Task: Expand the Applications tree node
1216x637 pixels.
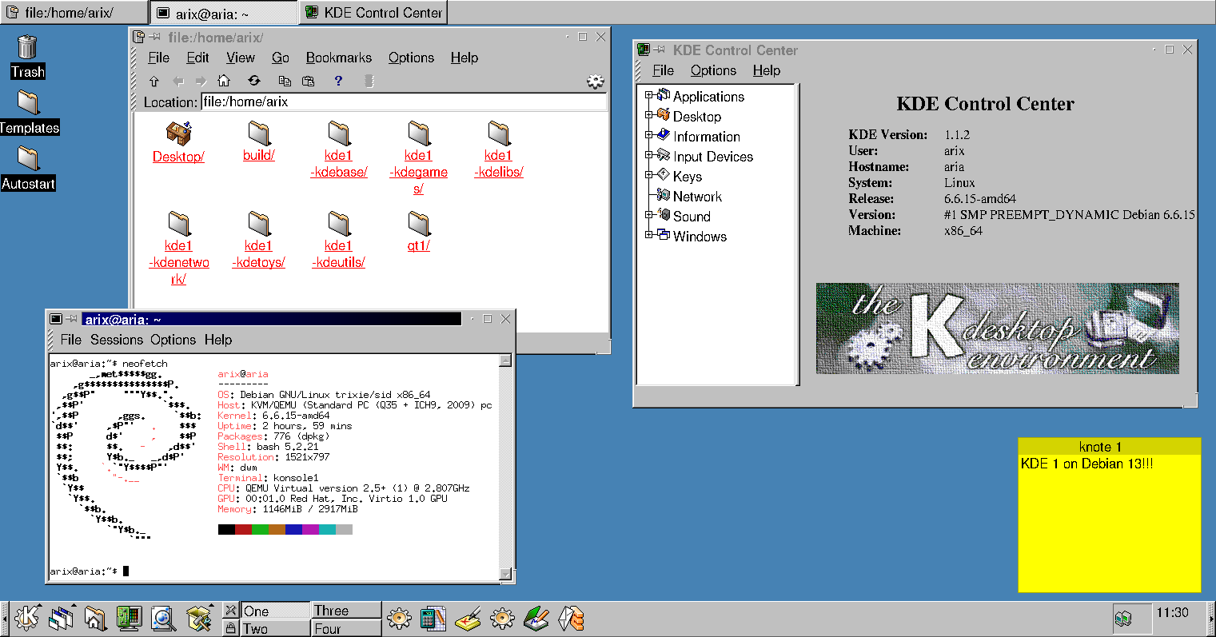Action: (x=649, y=96)
